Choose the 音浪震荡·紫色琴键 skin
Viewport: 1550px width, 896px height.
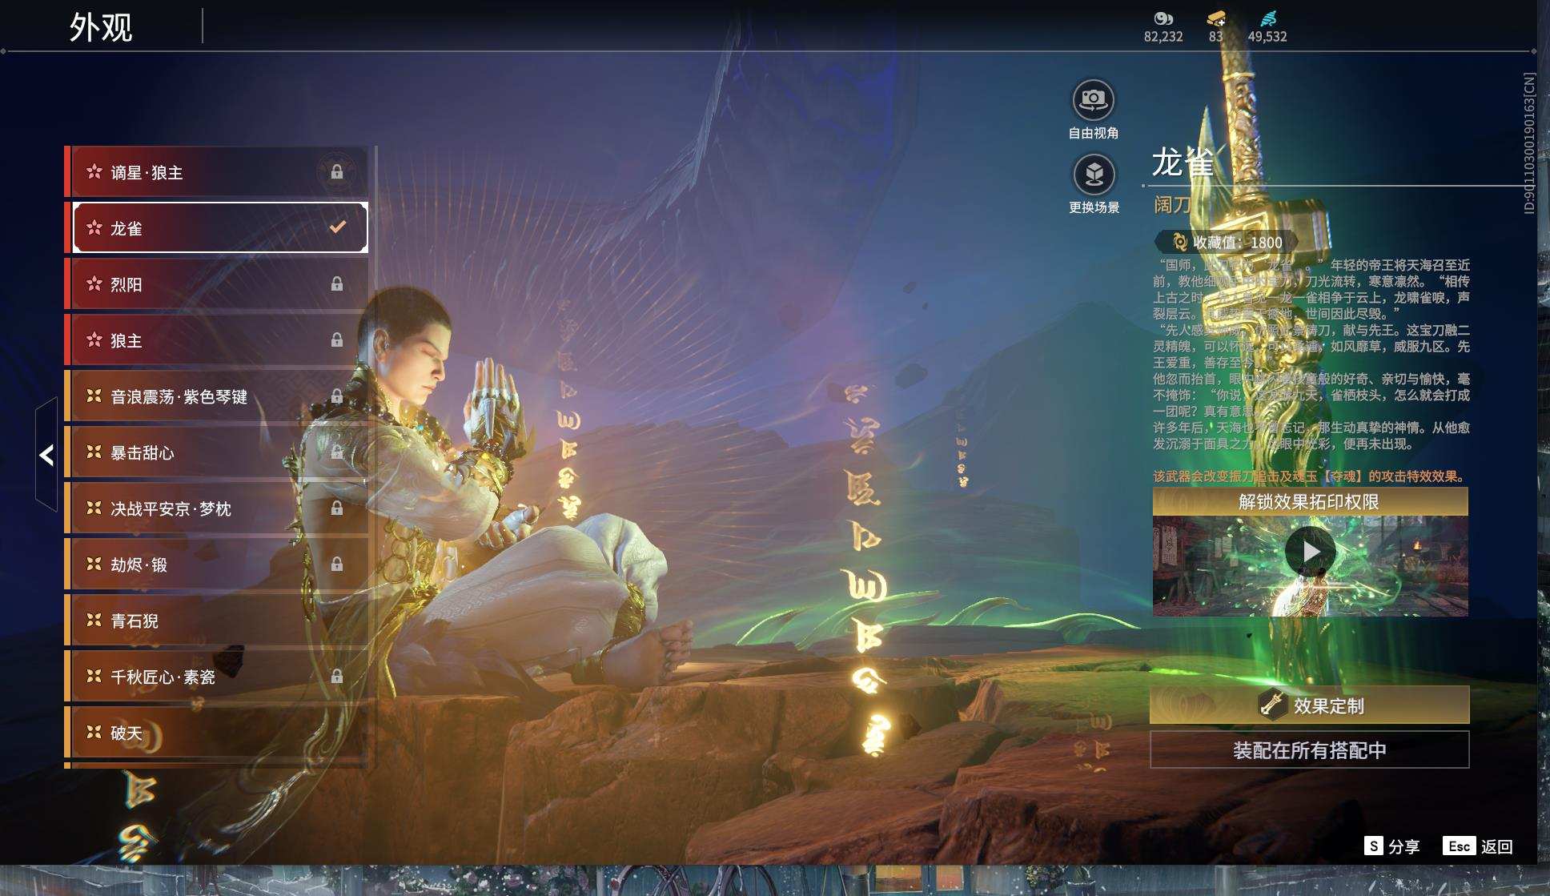216,396
